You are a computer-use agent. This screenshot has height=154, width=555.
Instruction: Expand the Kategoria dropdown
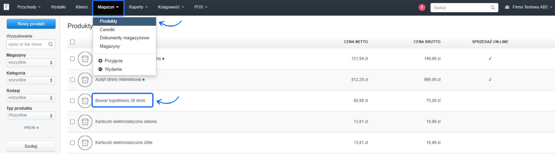[x=31, y=80]
